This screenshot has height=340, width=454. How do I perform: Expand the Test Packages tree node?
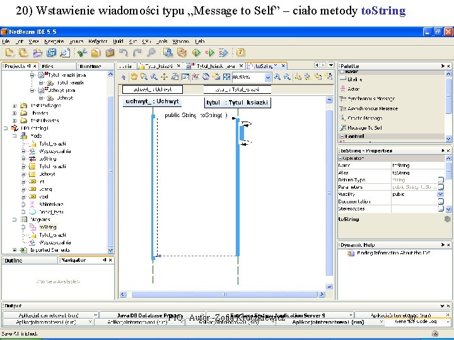pyautogui.click(x=15, y=105)
